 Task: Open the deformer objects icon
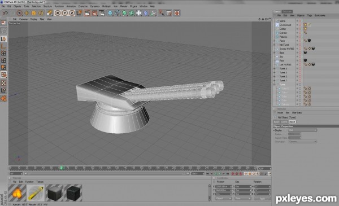click(x=146, y=13)
